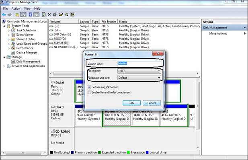This screenshot has height=160, width=248.
Task: Sort by the Status column header
Action: click(x=159, y=22)
